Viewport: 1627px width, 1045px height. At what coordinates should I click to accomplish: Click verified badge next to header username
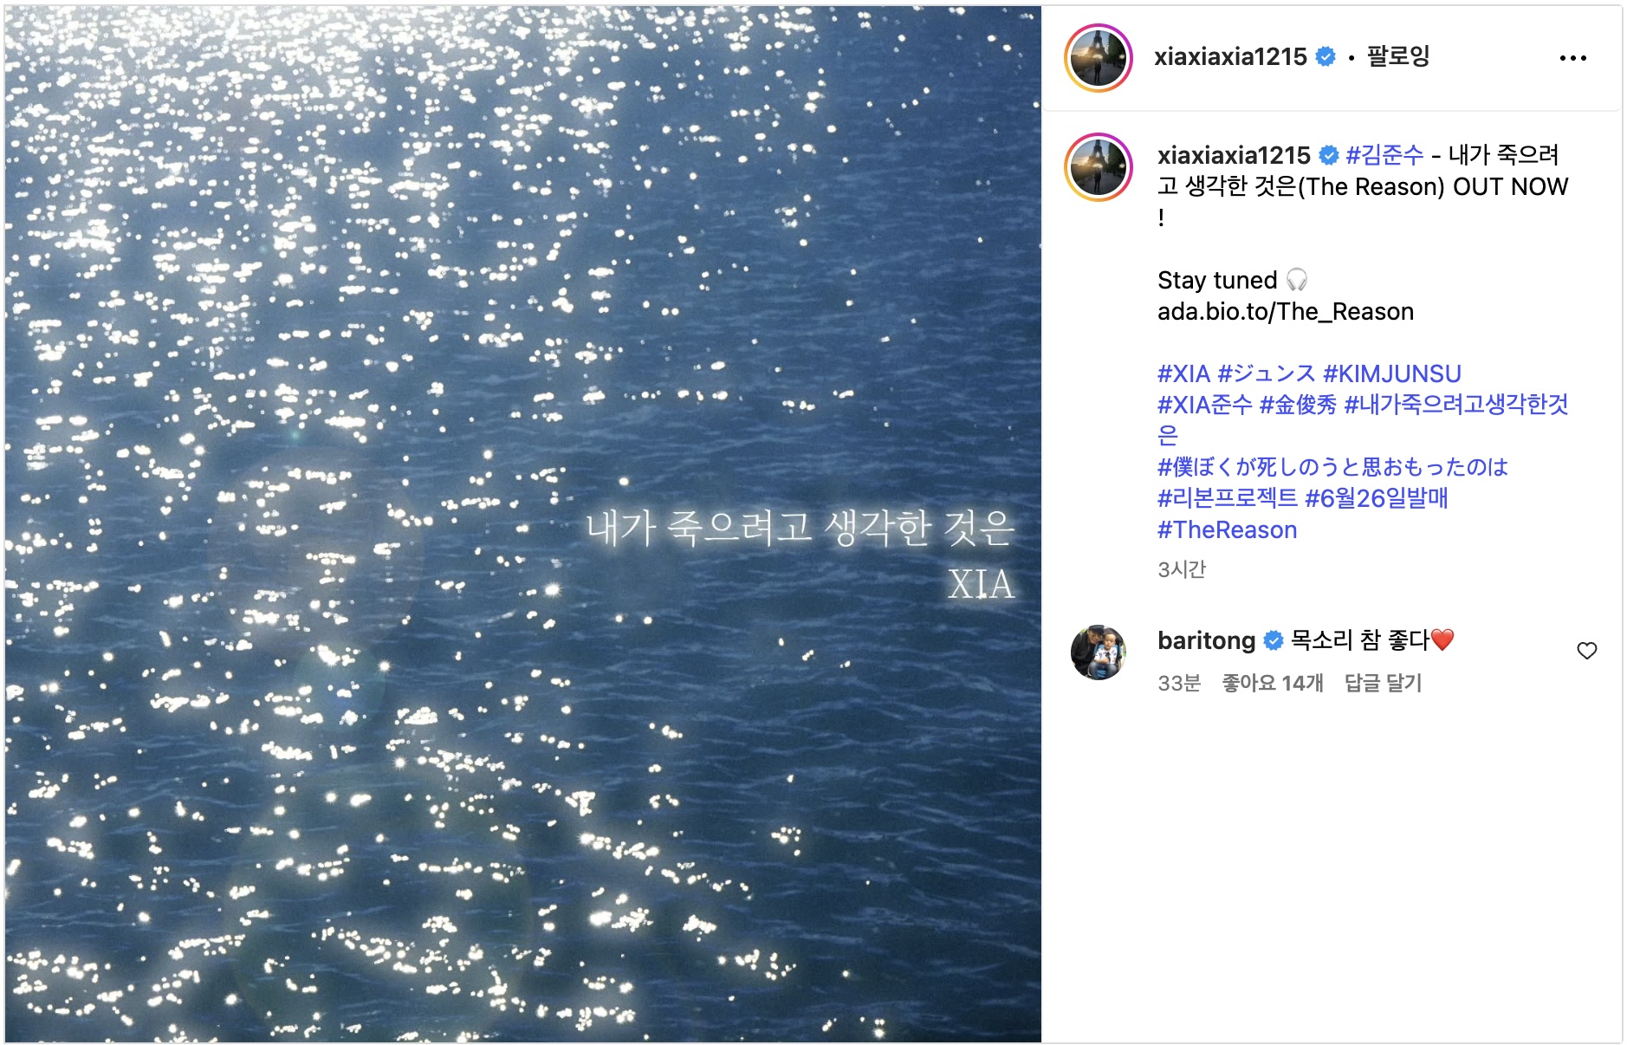pos(1325,57)
